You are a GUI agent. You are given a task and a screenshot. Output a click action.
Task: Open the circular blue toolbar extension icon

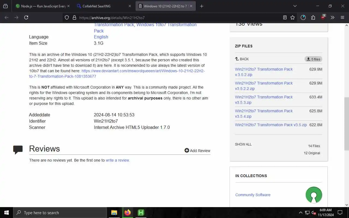coord(303,17)
